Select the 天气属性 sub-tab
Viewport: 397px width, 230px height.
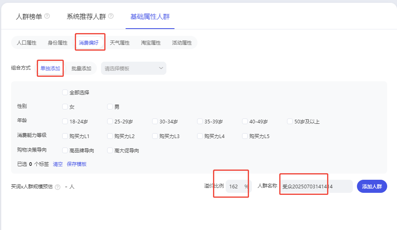coord(120,42)
